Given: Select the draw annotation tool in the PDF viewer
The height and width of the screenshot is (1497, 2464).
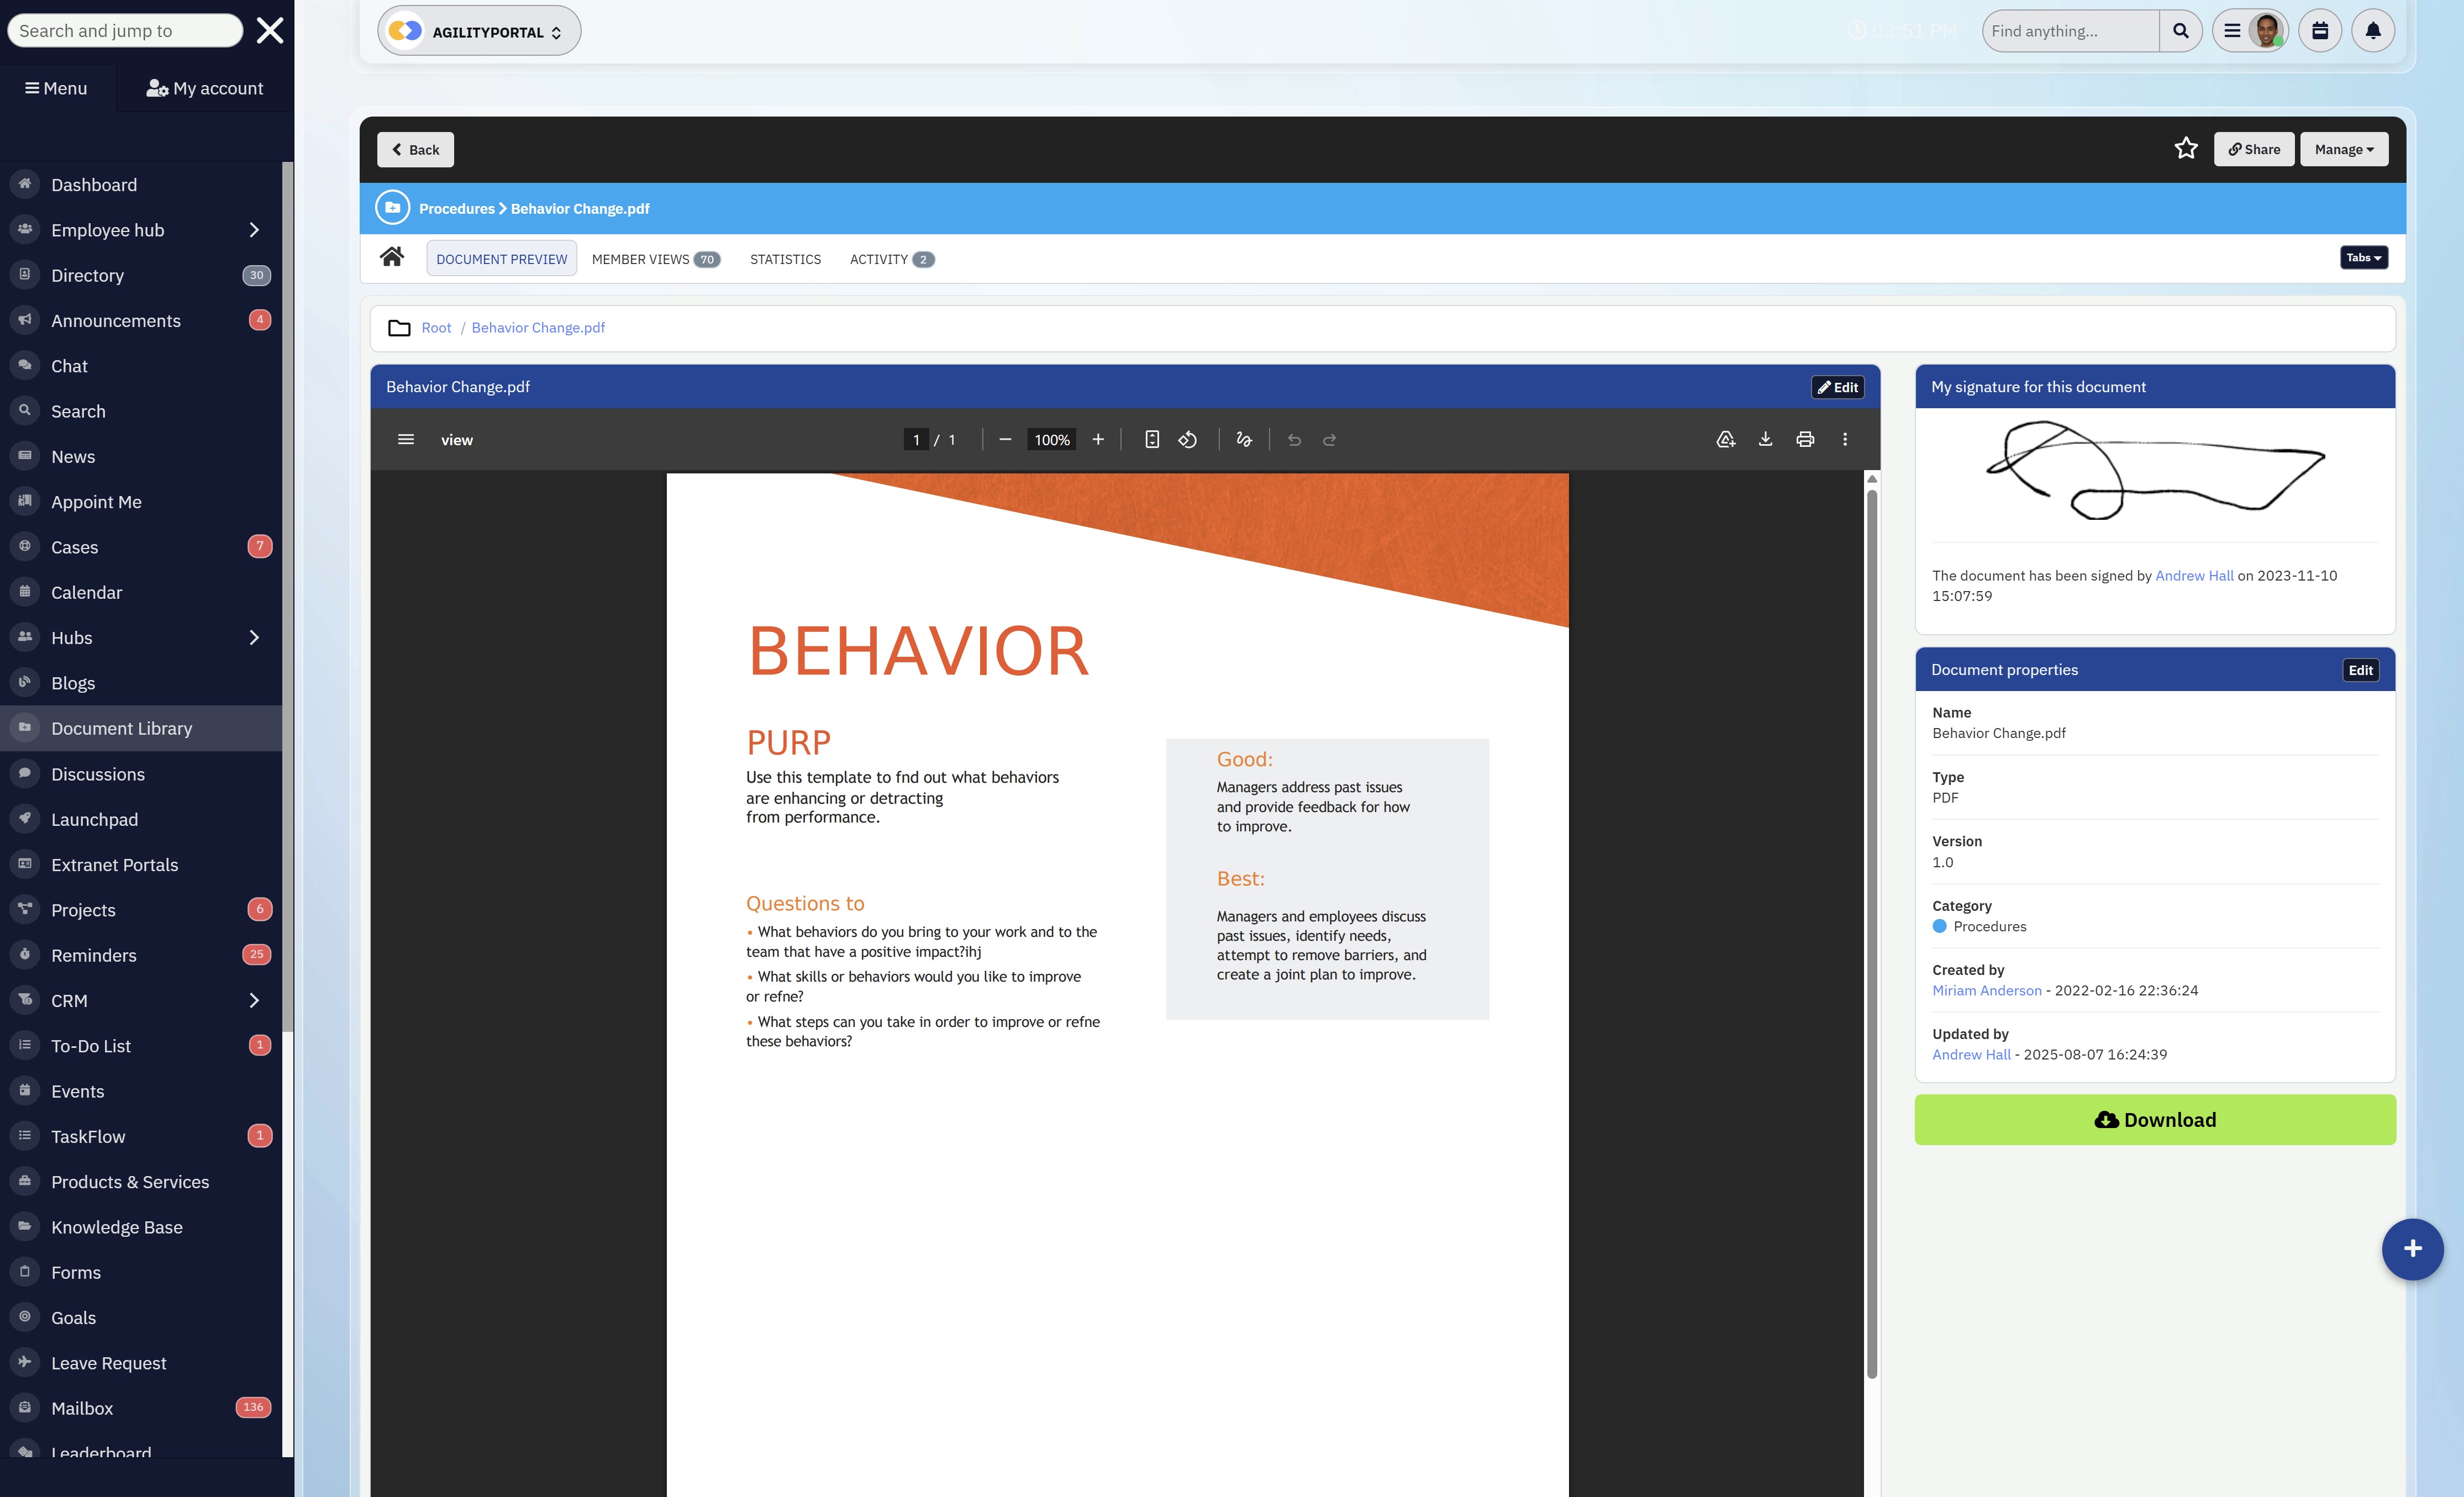Looking at the screenshot, I should point(1243,439).
